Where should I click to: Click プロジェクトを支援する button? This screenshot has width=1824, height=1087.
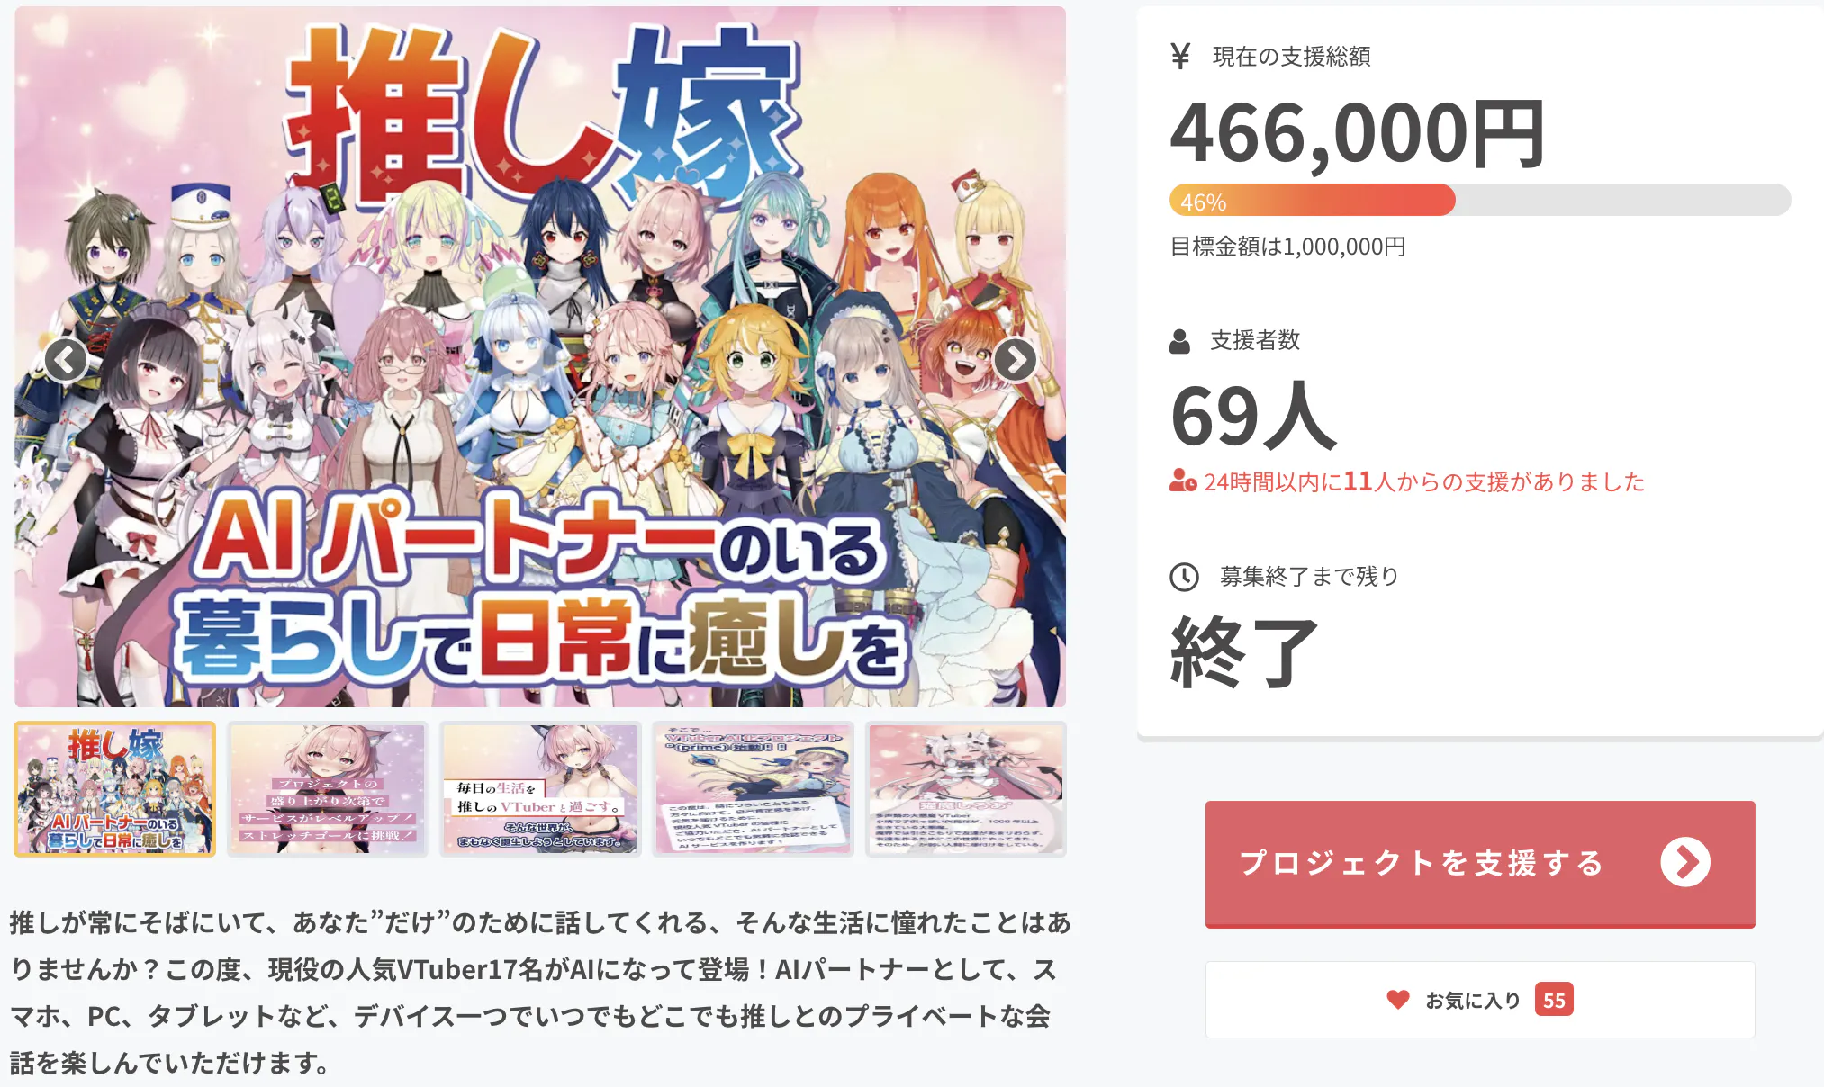click(1480, 864)
